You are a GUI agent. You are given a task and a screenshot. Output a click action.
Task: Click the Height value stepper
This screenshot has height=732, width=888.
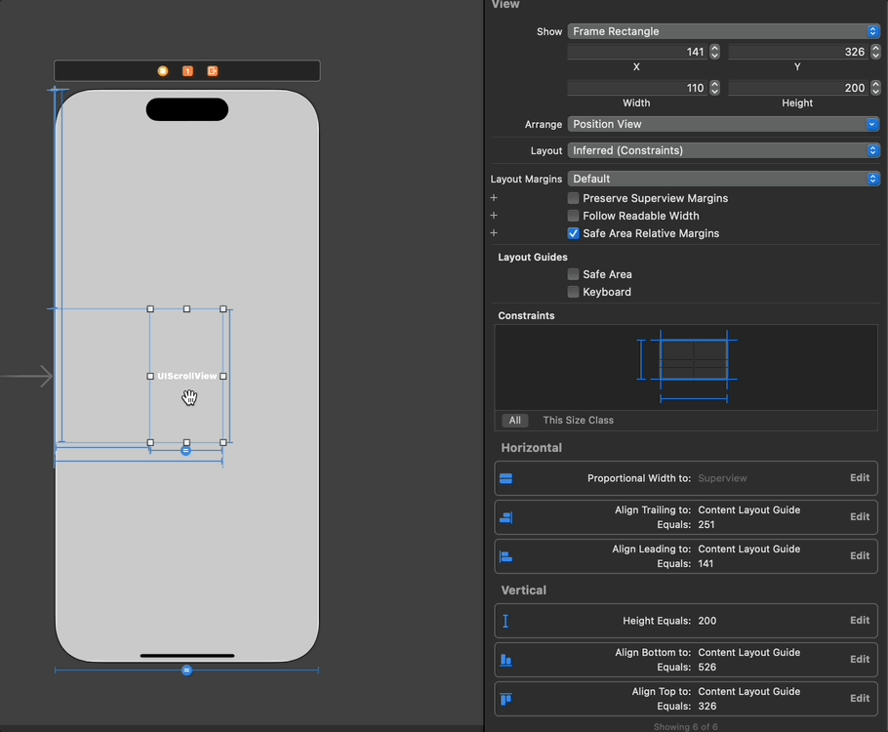coord(875,88)
